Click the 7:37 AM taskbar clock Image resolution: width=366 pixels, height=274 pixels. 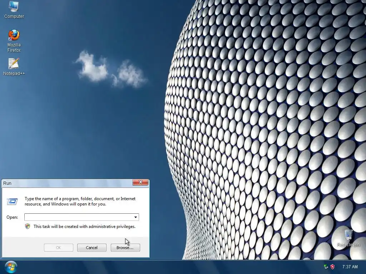[350, 267]
